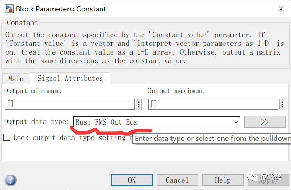Click the Simulink icon in the title bar
Screen dimensions: 291x190
click(8, 8)
